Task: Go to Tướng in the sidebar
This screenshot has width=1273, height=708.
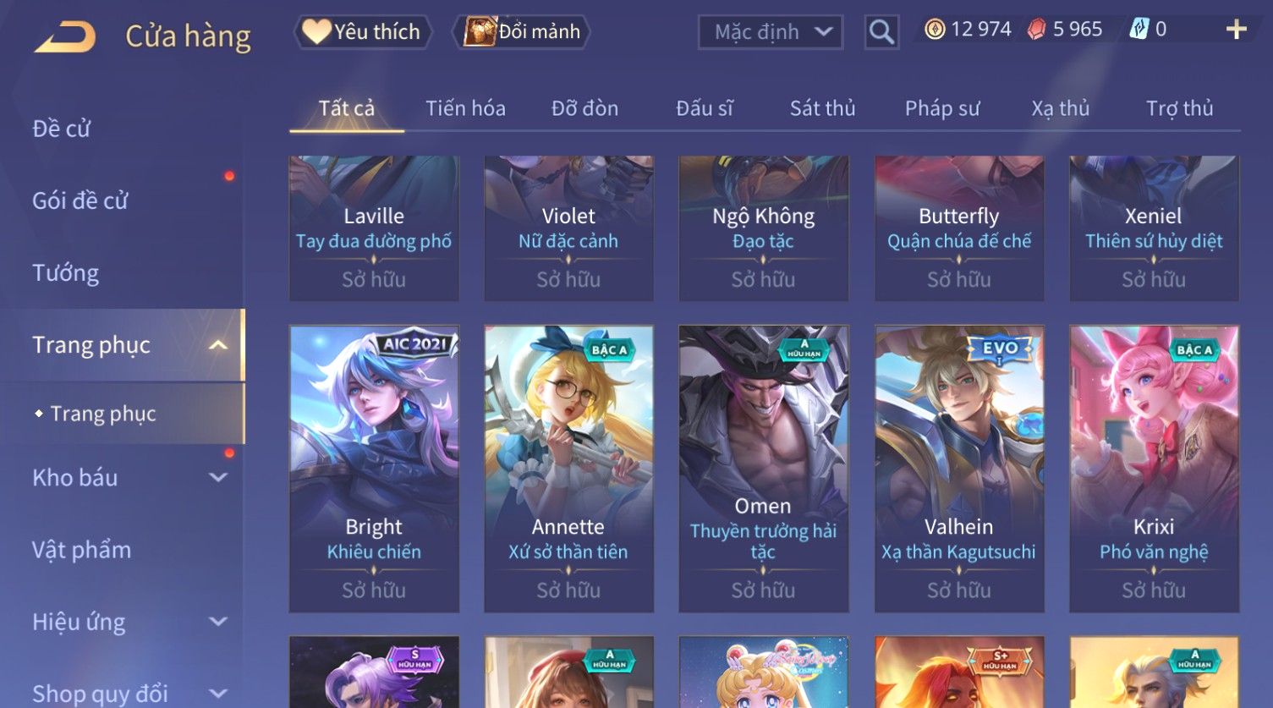Action: point(66,273)
